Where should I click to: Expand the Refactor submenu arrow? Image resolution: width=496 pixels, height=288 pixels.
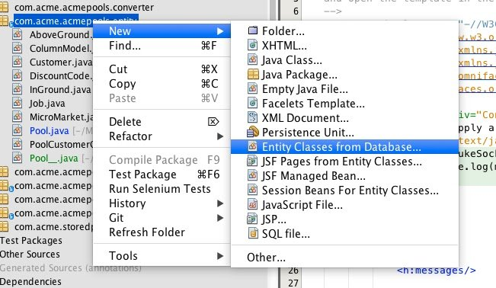pyautogui.click(x=220, y=136)
